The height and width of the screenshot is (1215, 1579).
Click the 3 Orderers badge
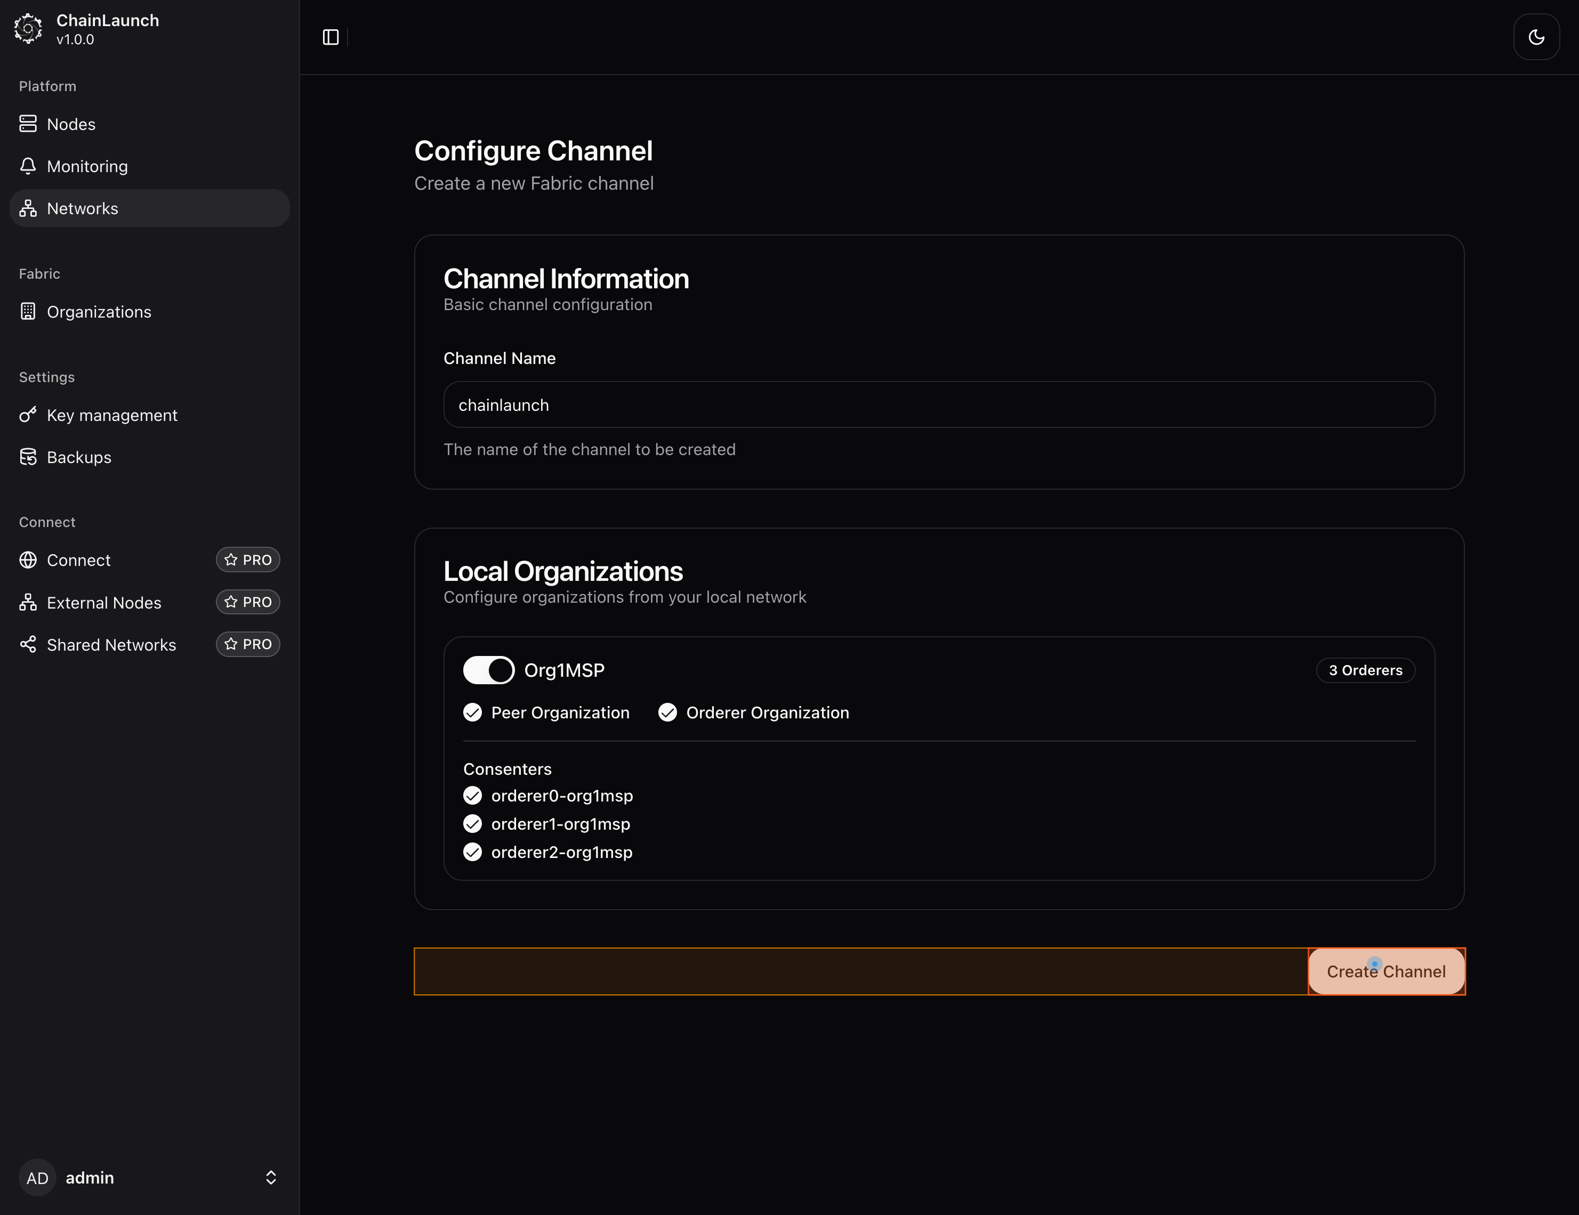[1365, 670]
